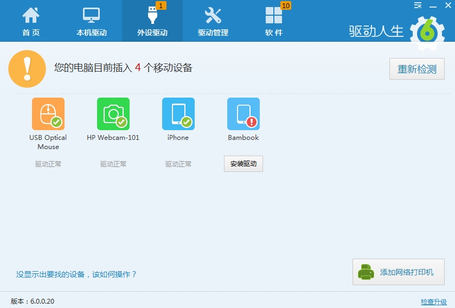The height and width of the screenshot is (308, 455).
Task: Click the HP Webcam-101 name label
Action: [x=113, y=138]
